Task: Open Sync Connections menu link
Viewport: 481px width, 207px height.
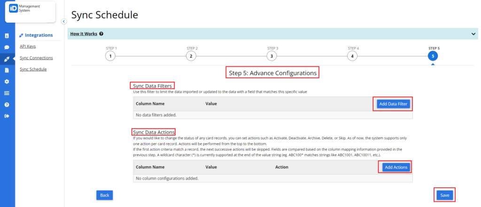Action: tap(36, 58)
